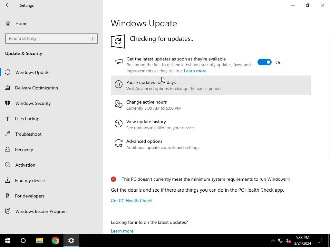Open Activation settings
Screen dimensions: 330x247
[52, 165]
